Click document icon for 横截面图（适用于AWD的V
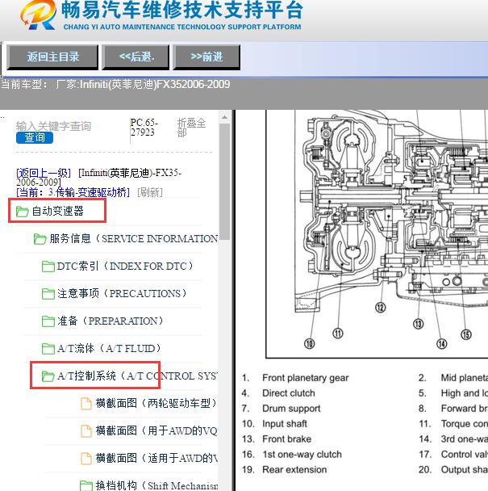Screen dimensions: 488x491 point(86,459)
